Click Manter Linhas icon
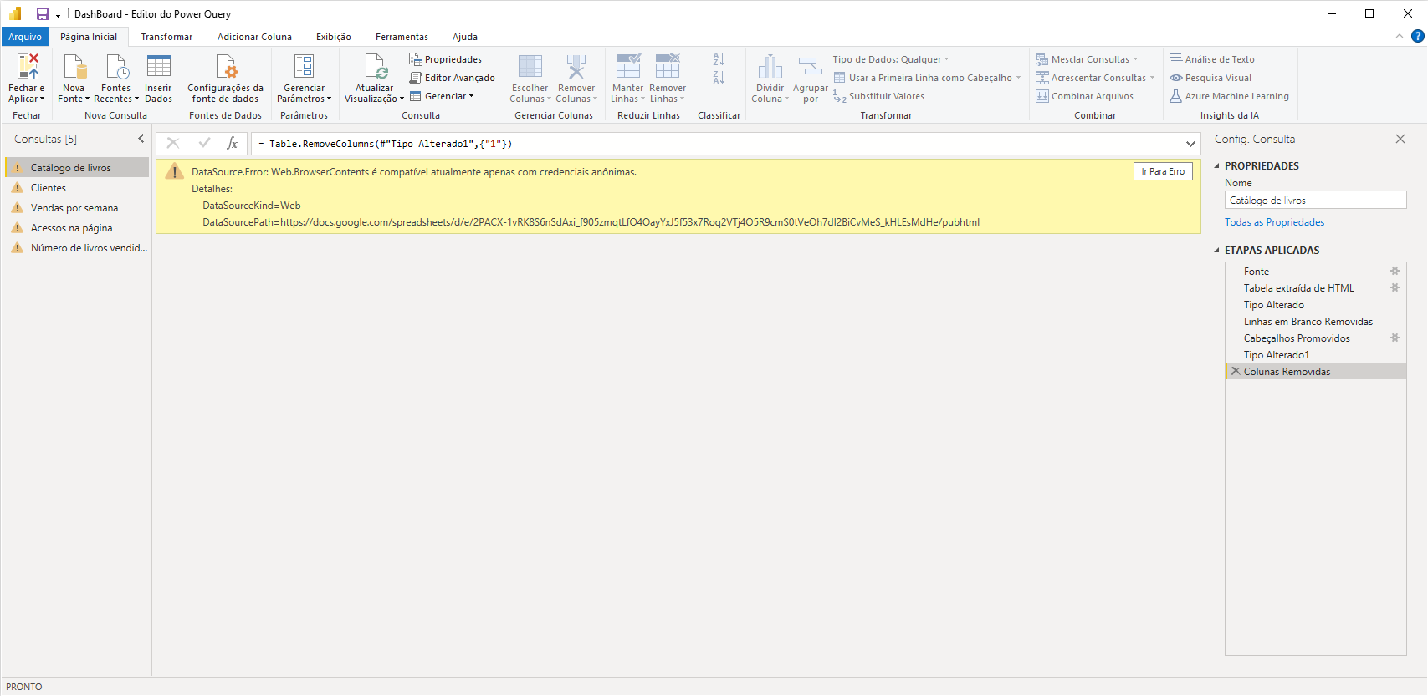 (x=628, y=66)
